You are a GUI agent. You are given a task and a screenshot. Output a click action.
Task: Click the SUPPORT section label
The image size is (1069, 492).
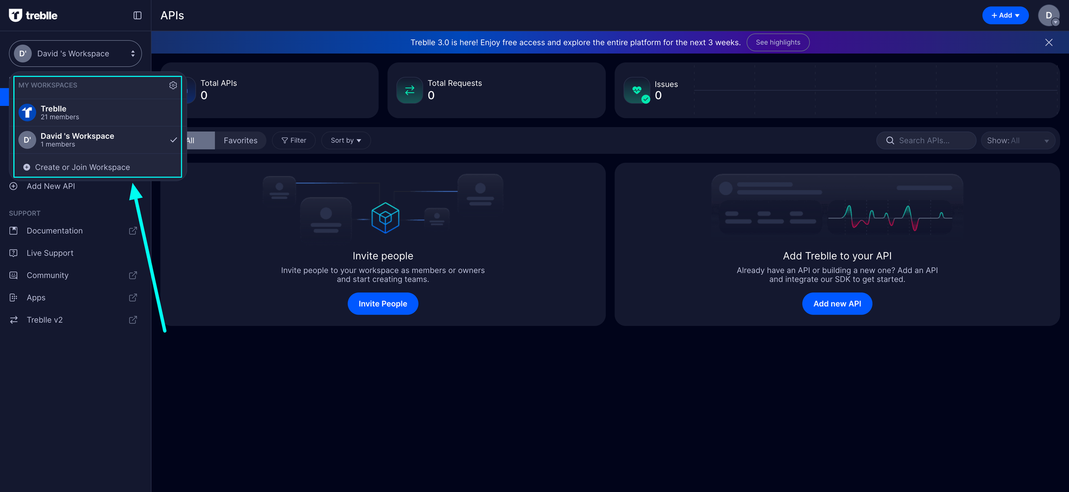click(25, 213)
